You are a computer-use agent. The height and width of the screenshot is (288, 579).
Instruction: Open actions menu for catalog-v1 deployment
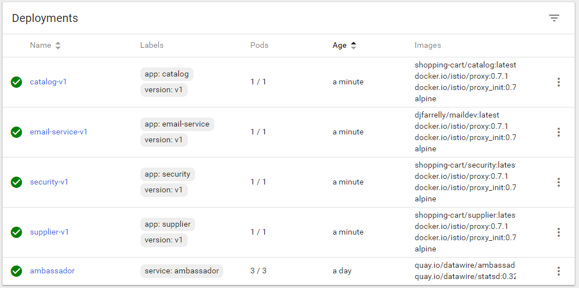pyautogui.click(x=558, y=82)
